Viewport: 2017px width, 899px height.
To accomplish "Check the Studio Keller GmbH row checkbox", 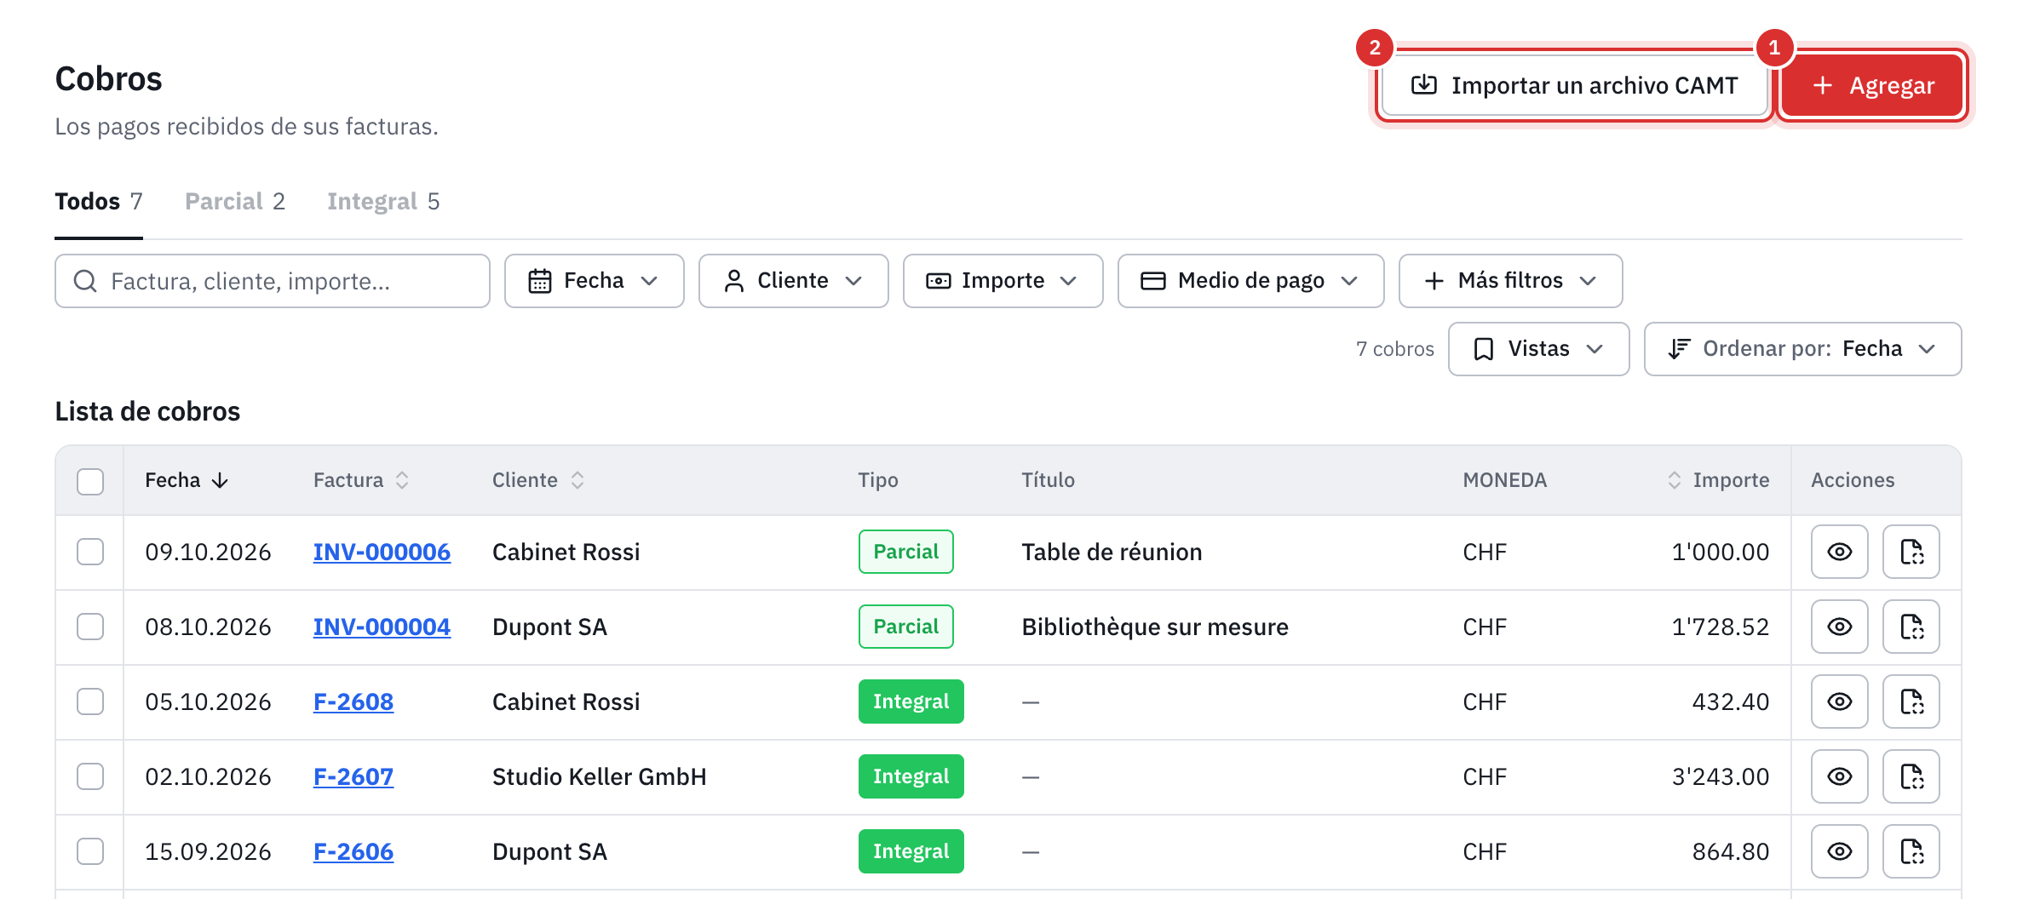I will [x=90, y=776].
